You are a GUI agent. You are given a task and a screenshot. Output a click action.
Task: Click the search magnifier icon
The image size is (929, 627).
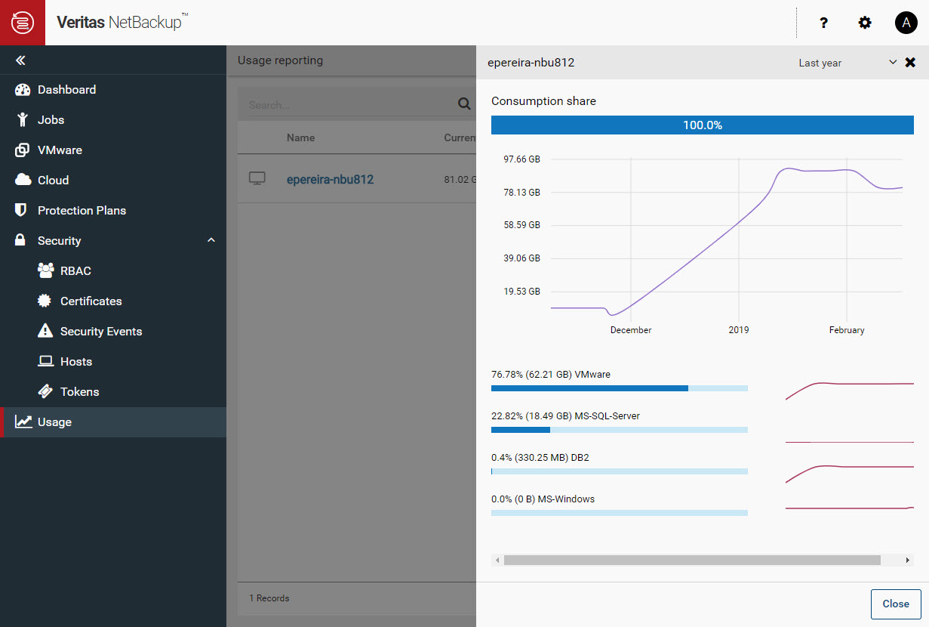(465, 104)
